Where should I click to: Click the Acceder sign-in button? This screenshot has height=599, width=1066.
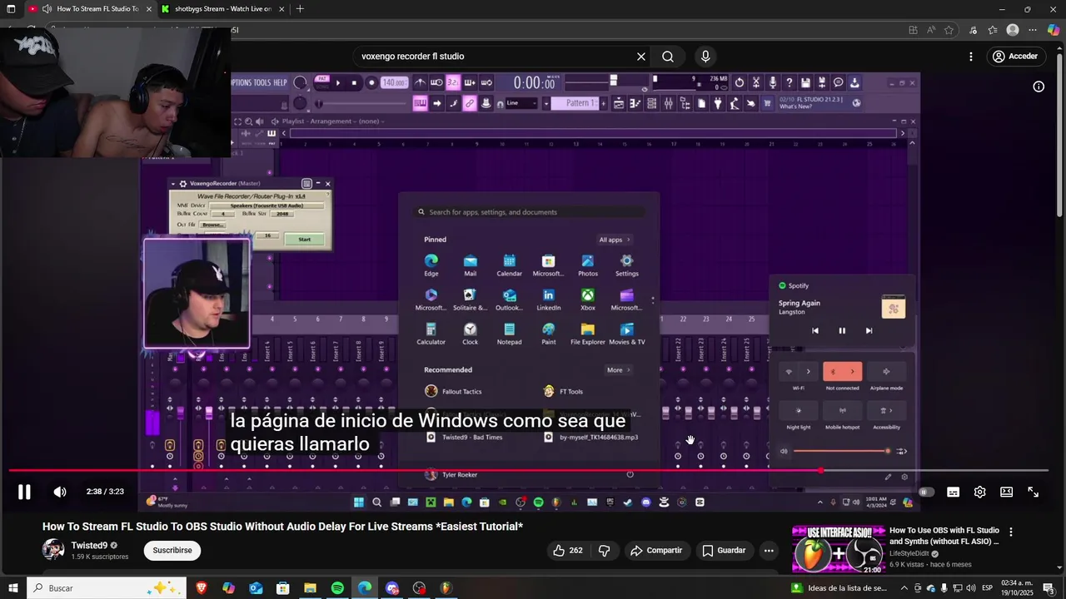point(1015,57)
